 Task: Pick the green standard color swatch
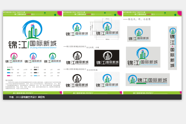point(8,70)
